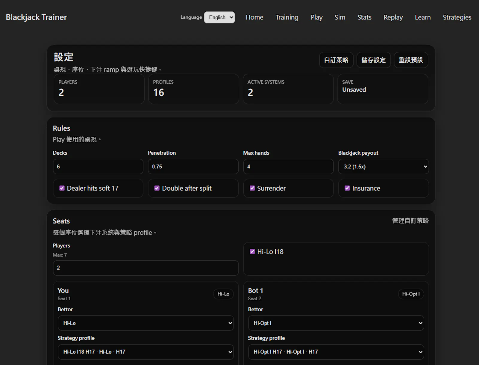Open the Language dropdown
The image size is (479, 365).
[x=219, y=17]
